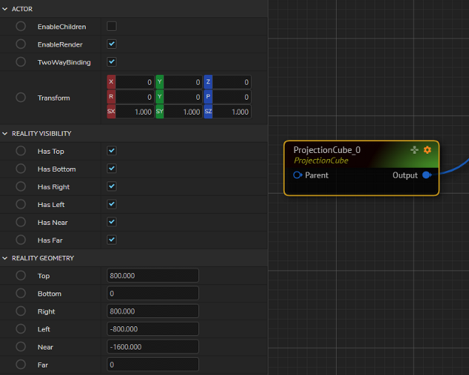This screenshot has height=375, width=469.
Task: Collapse the ACTOR section
Action: coord(5,8)
